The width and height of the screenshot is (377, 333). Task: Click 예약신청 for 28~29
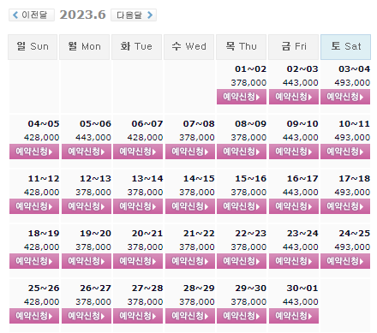click(190, 316)
